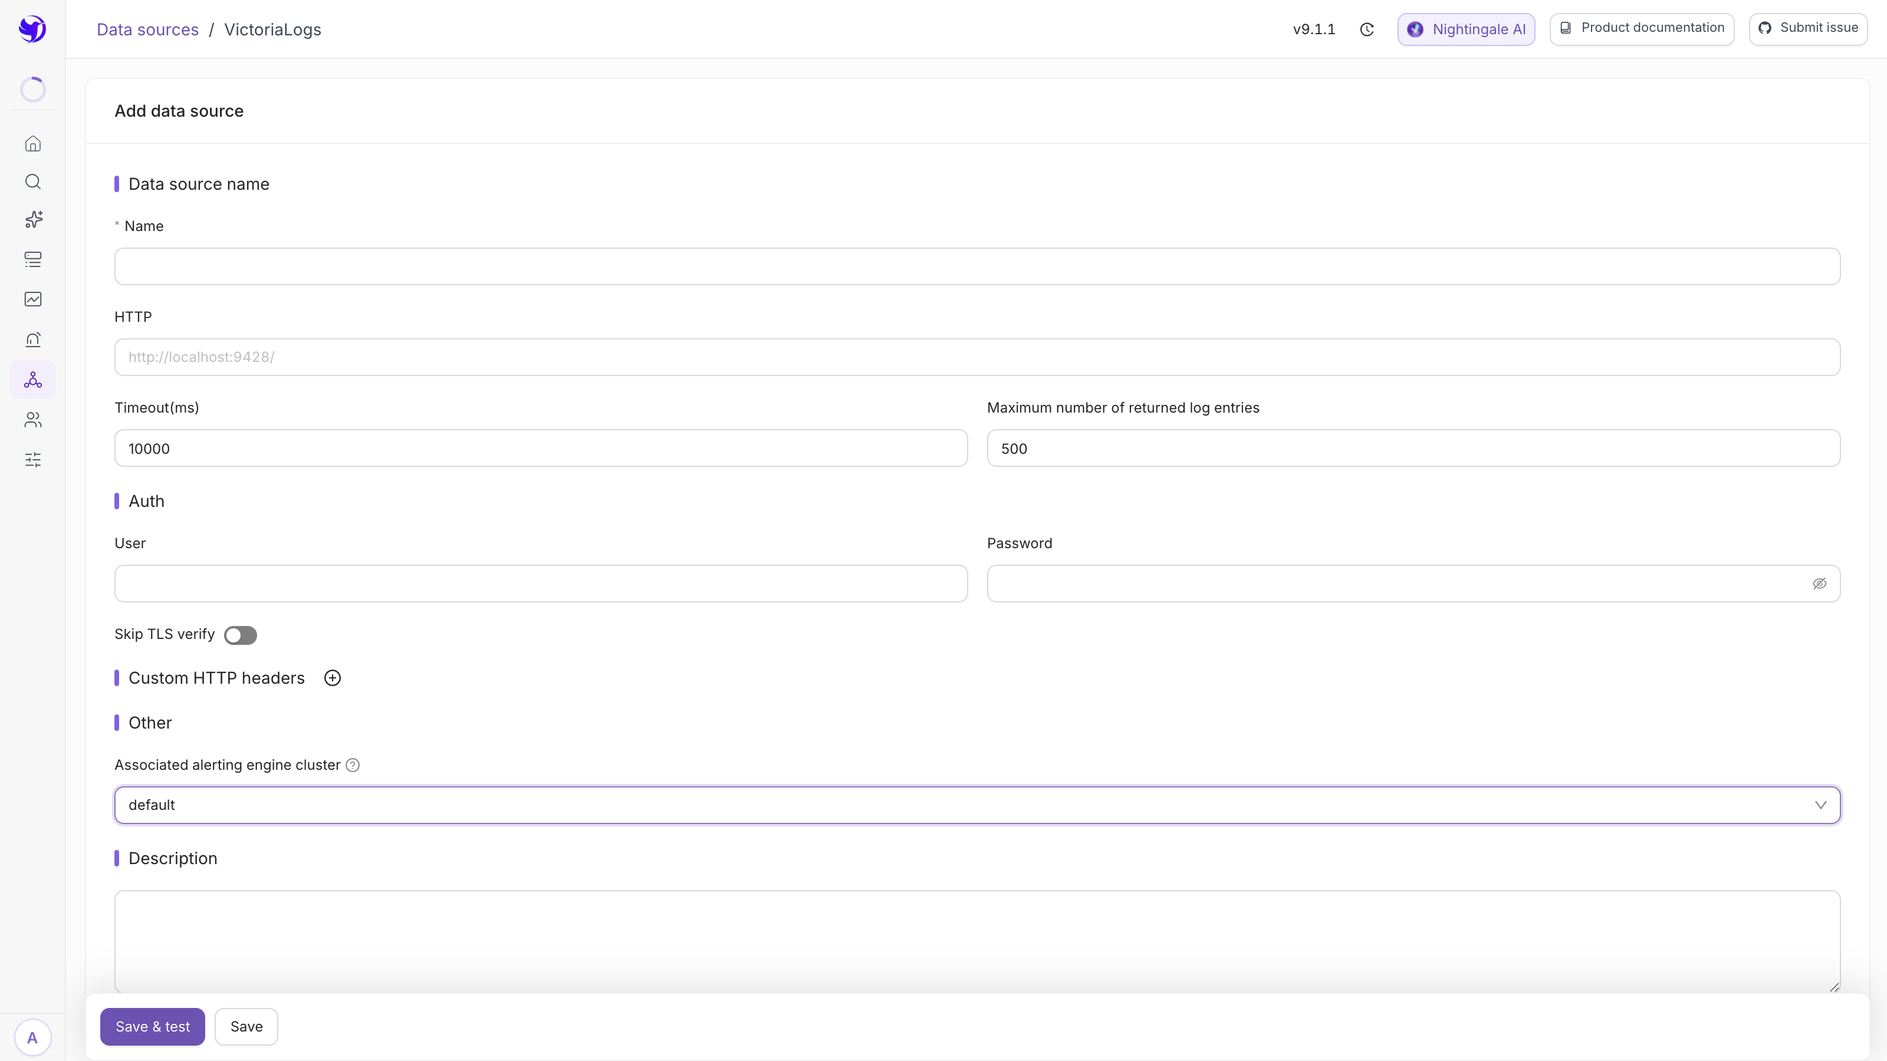
Task: Open the system settings sliders icon
Action: [x=33, y=460]
